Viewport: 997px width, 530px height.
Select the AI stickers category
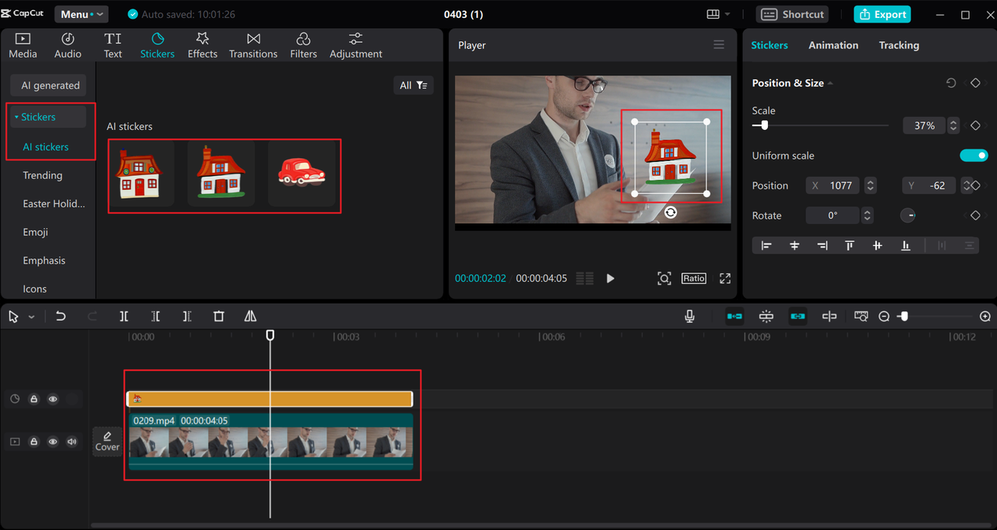[45, 146]
